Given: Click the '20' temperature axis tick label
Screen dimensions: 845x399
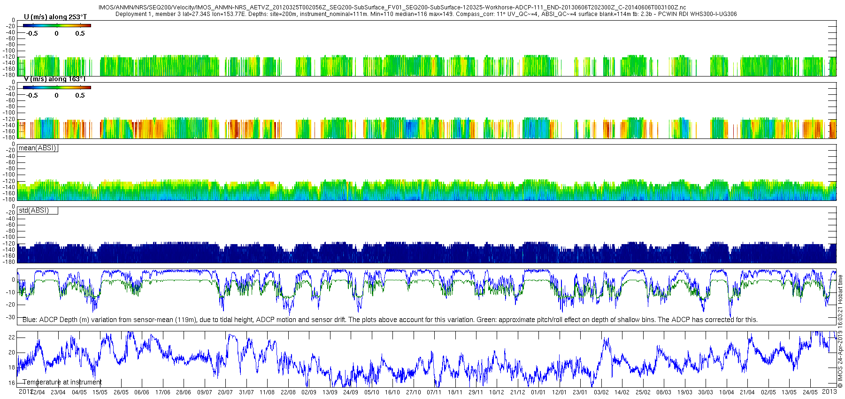Looking at the screenshot, I should pos(12,353).
